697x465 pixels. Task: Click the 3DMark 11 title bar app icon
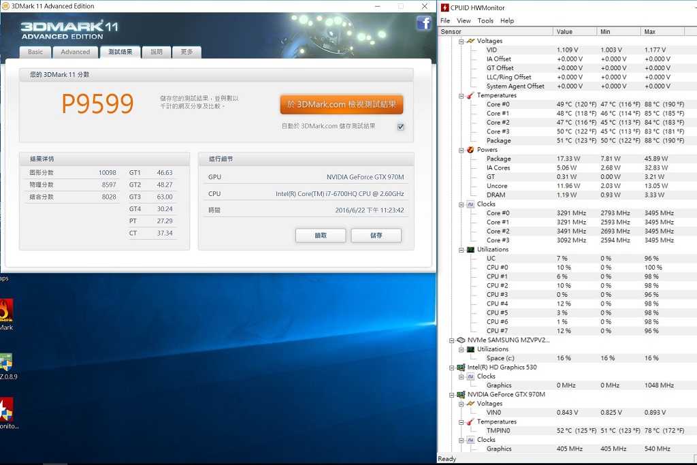point(5,6)
